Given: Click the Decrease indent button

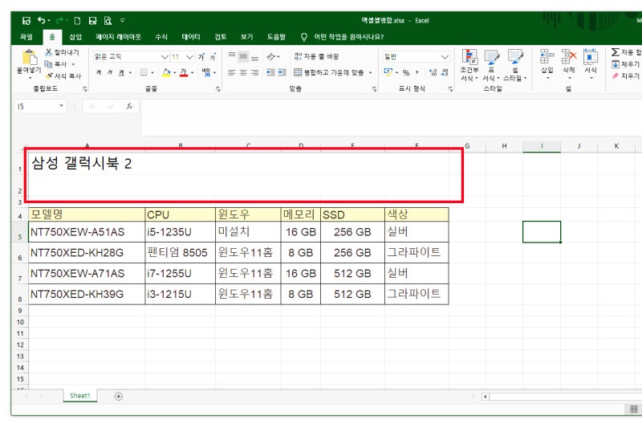Looking at the screenshot, I should click(x=270, y=72).
